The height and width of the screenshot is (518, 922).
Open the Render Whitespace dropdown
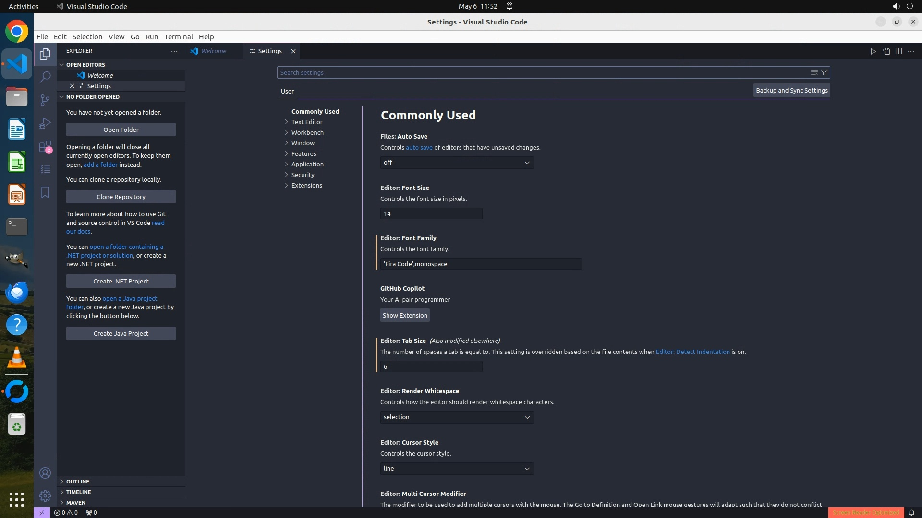[457, 417]
